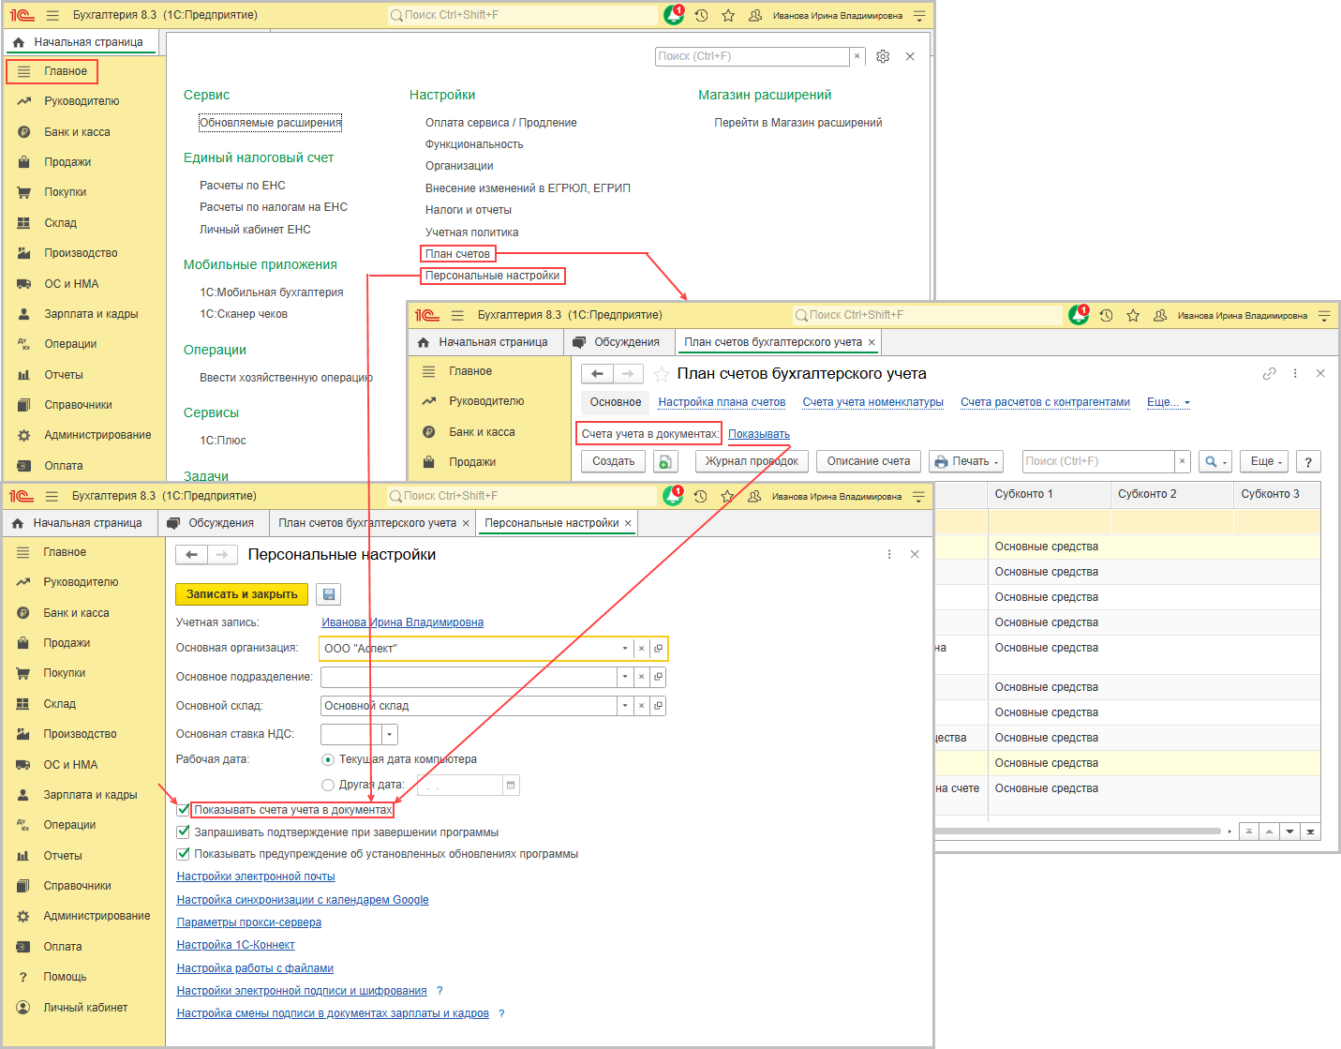Open three-dot more menu in Personal settings form
The width and height of the screenshot is (1341, 1049).
[889, 555]
